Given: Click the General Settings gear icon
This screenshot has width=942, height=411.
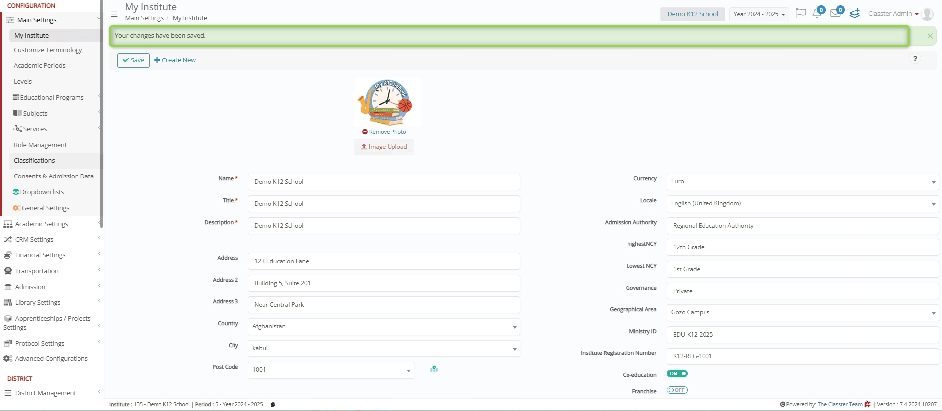Looking at the screenshot, I should (16, 208).
